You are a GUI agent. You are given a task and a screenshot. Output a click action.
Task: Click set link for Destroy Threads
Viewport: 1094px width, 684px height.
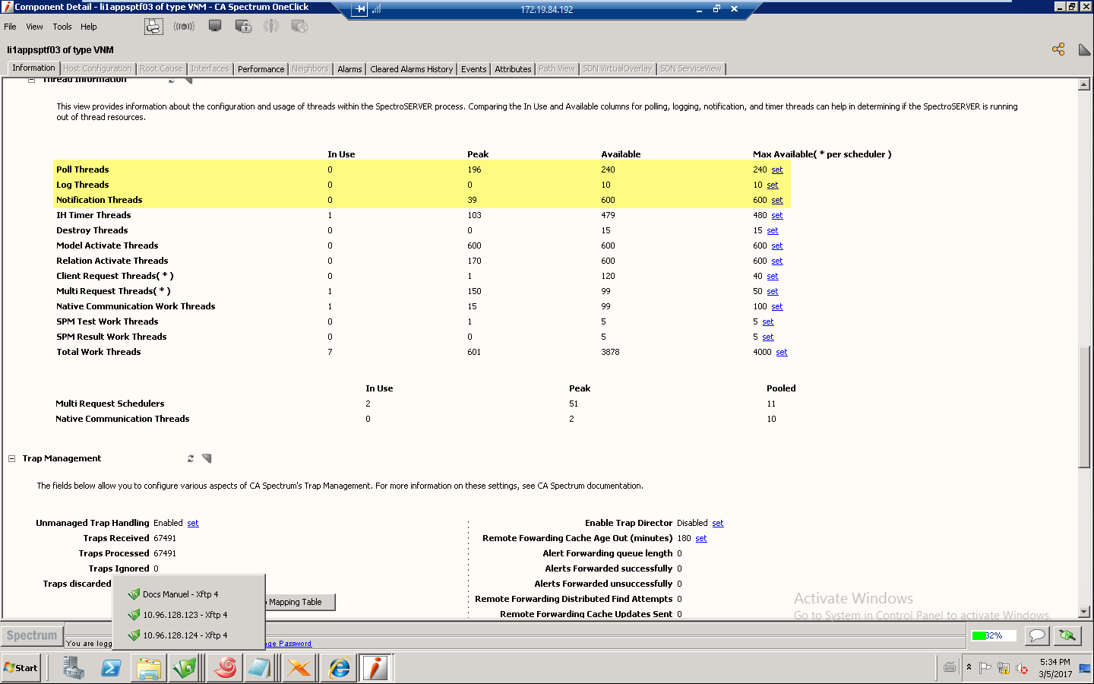click(773, 230)
